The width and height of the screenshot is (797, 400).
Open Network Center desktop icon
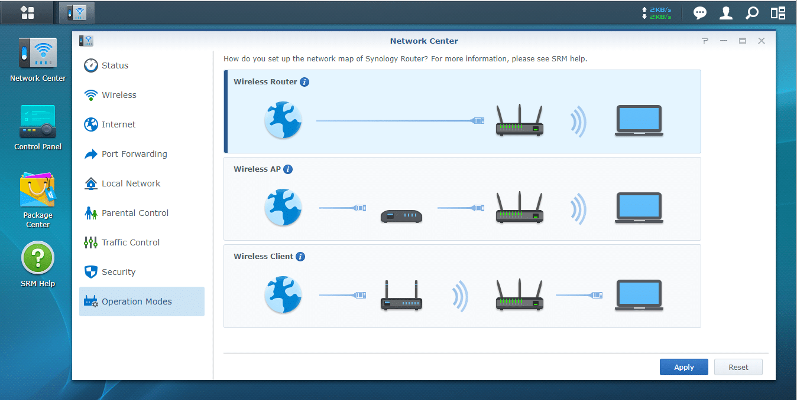pyautogui.click(x=38, y=60)
